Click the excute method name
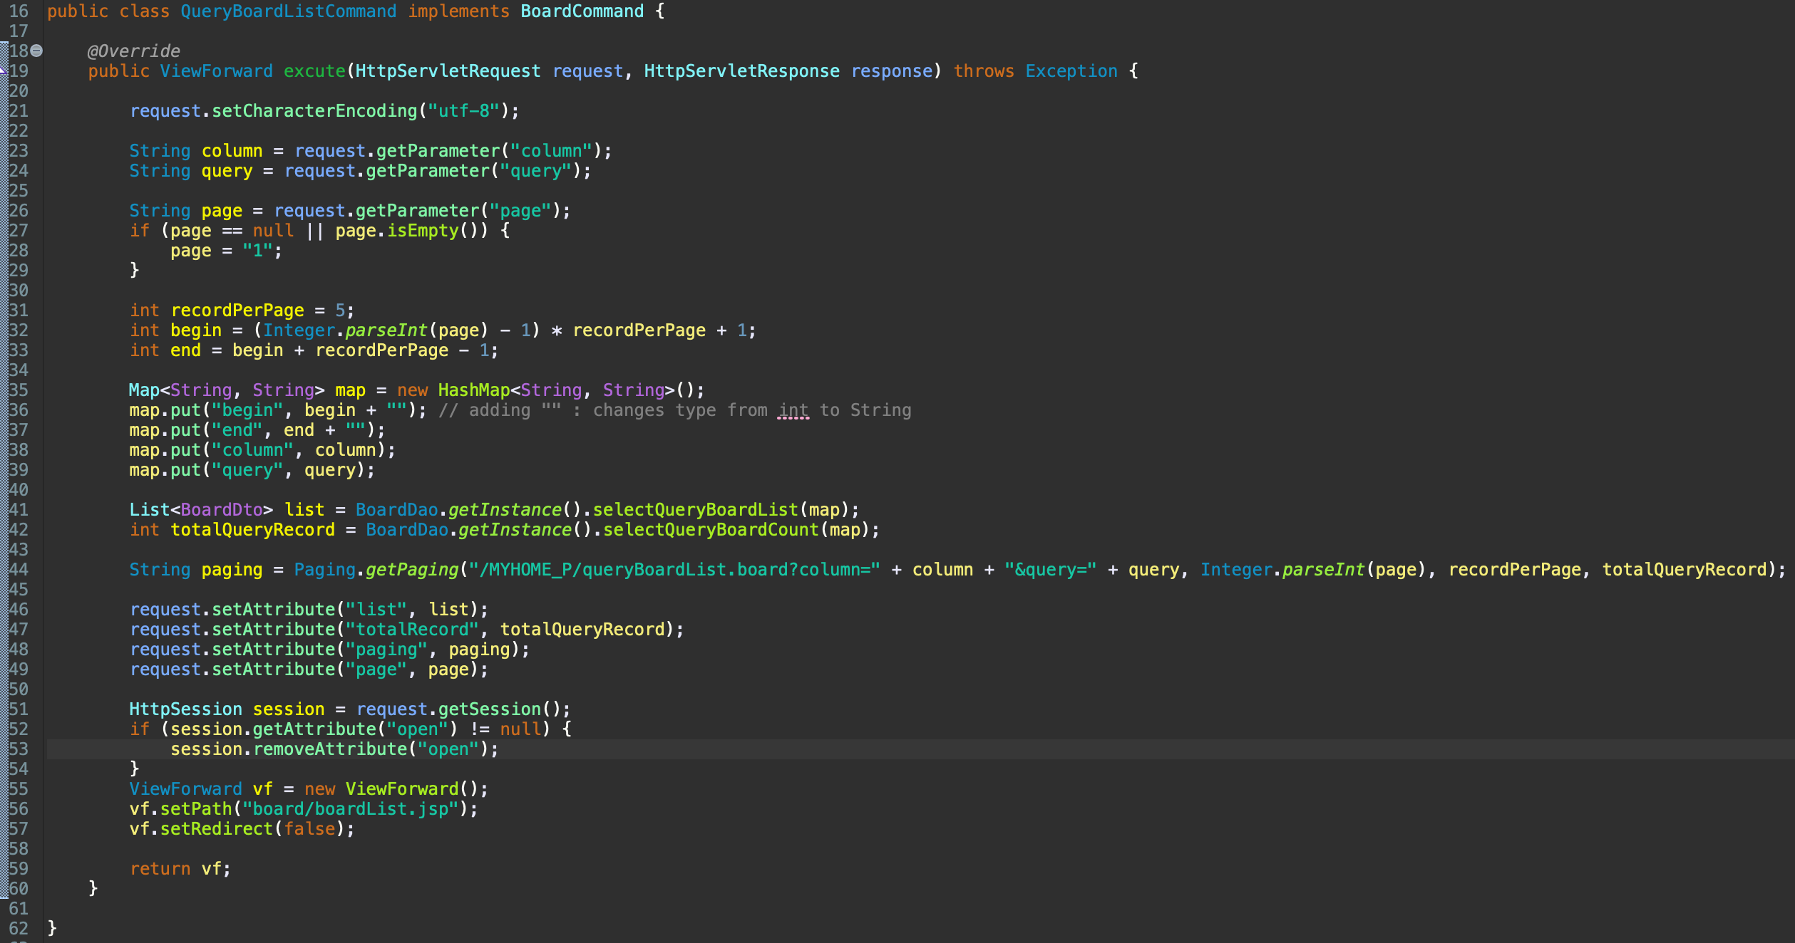This screenshot has width=1795, height=943. point(314,71)
